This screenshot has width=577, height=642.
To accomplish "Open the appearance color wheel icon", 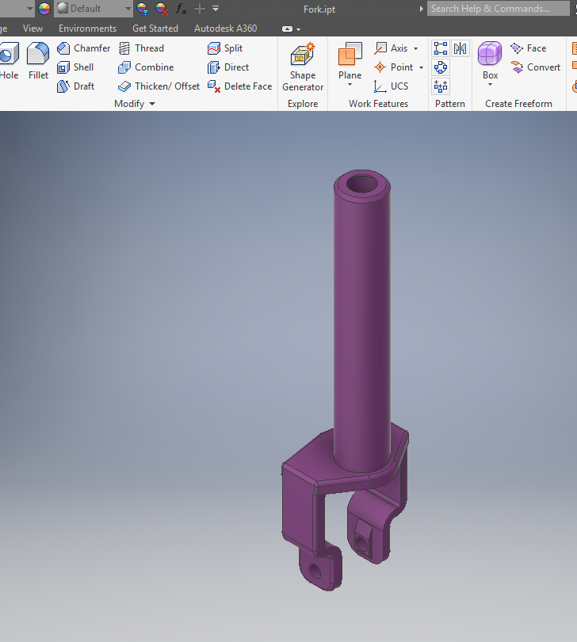I will [x=44, y=9].
